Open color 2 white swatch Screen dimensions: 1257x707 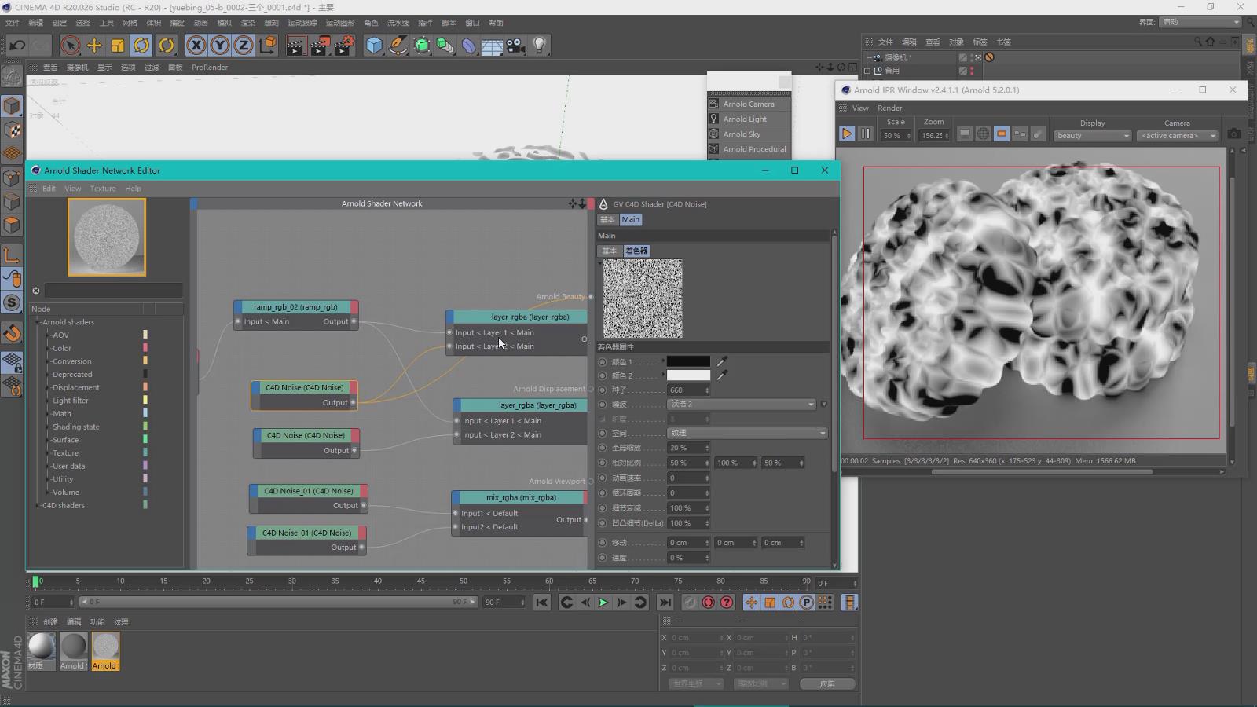coord(688,375)
